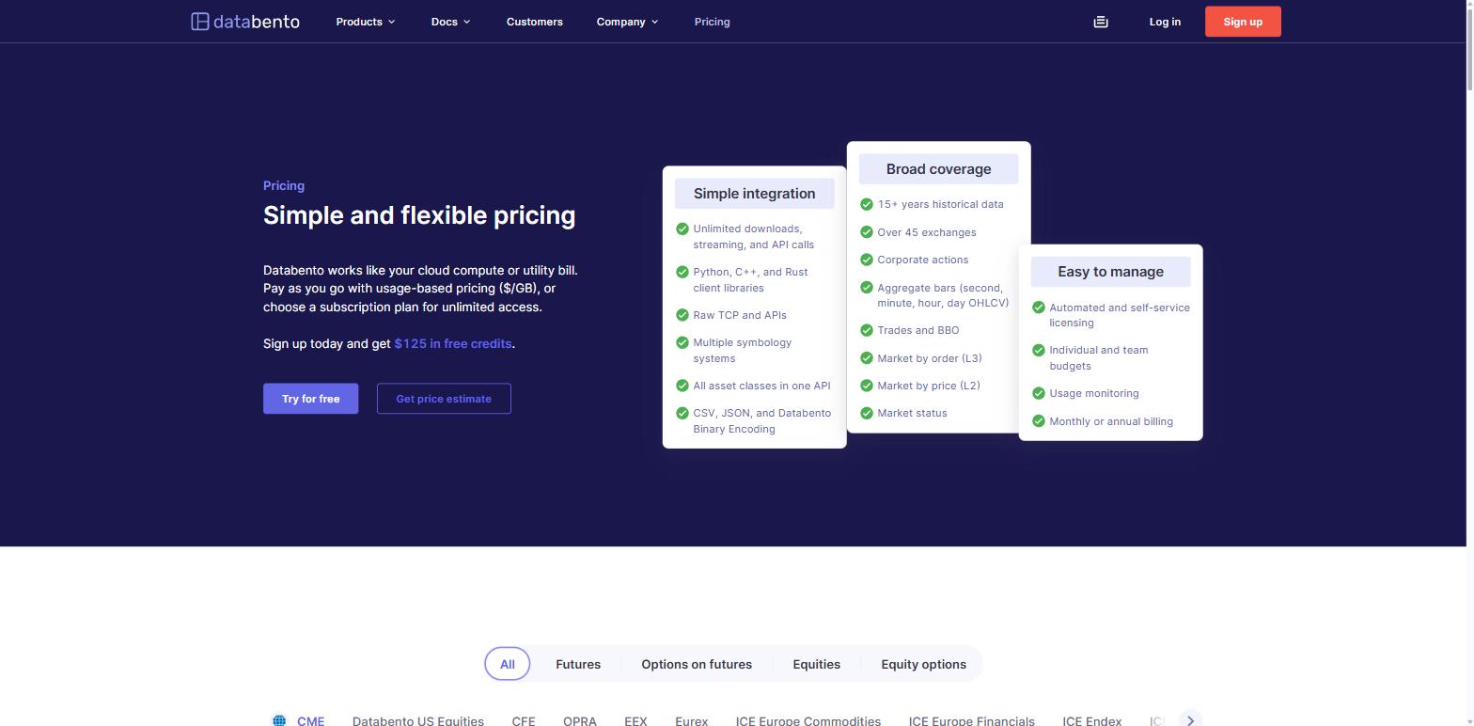Choose the Eurex exchange tab

(x=691, y=721)
